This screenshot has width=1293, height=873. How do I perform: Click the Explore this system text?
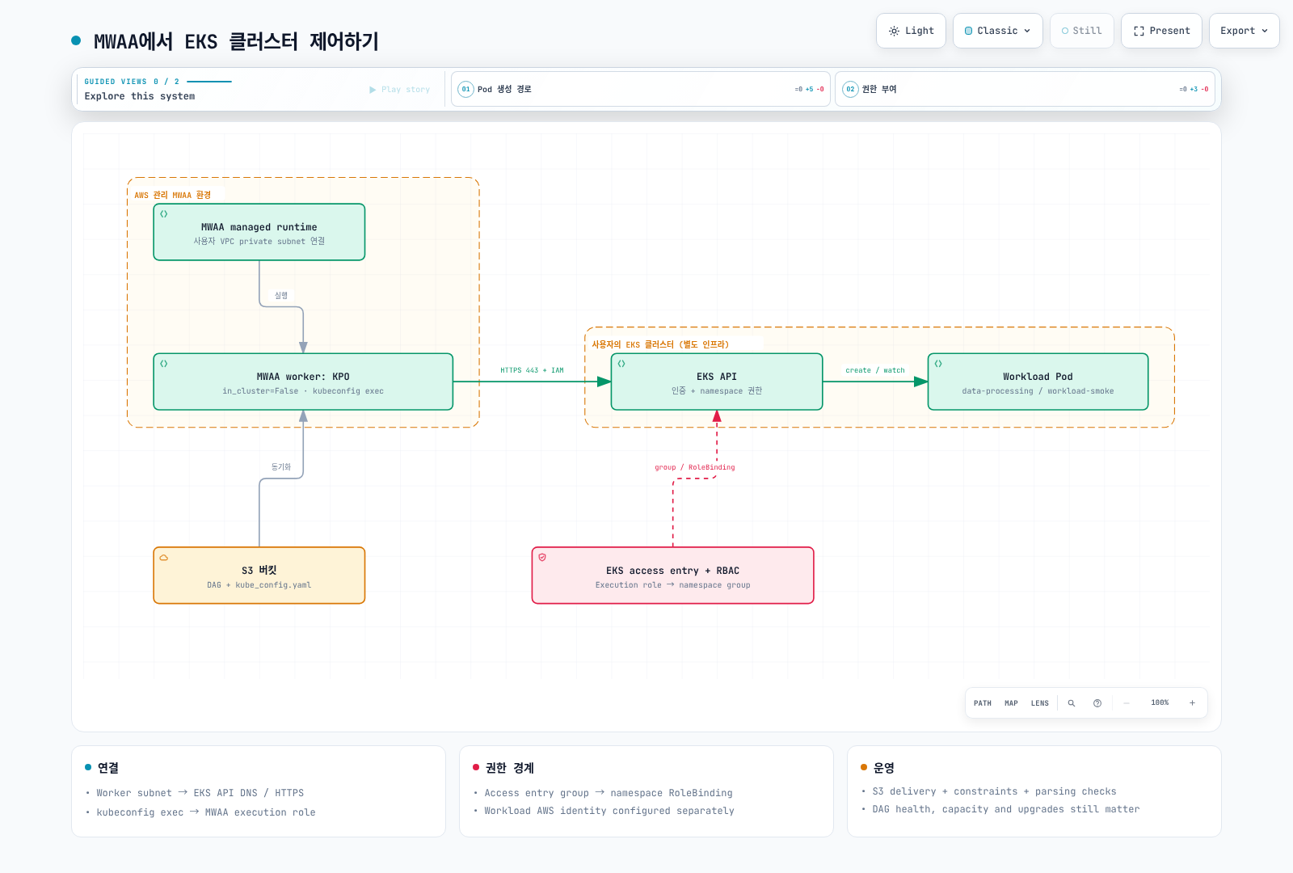[140, 96]
